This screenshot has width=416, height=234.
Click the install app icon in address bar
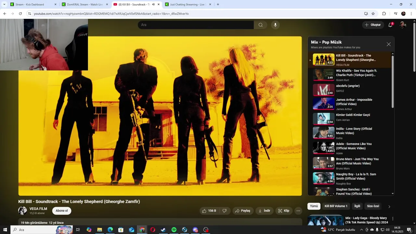pyautogui.click(x=366, y=14)
